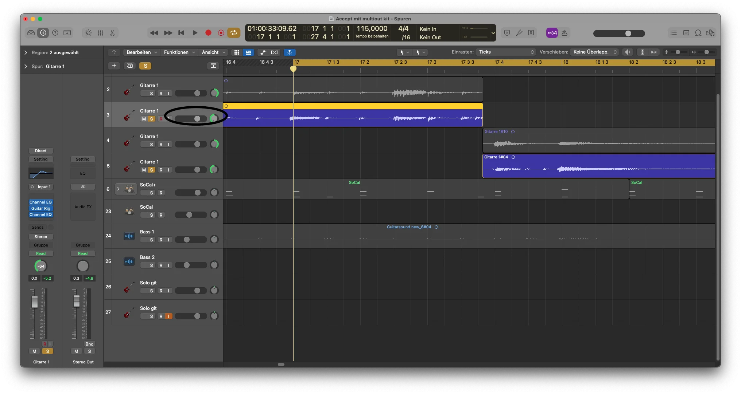Image resolution: width=741 pixels, height=394 pixels.
Task: Open the Note Pads icon
Action: point(686,33)
